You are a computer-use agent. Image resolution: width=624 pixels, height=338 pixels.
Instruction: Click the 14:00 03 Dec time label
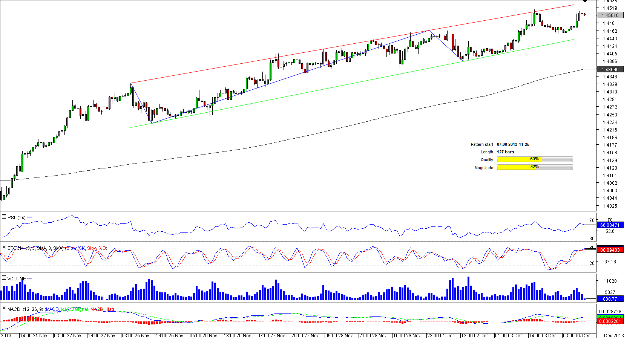point(543,336)
